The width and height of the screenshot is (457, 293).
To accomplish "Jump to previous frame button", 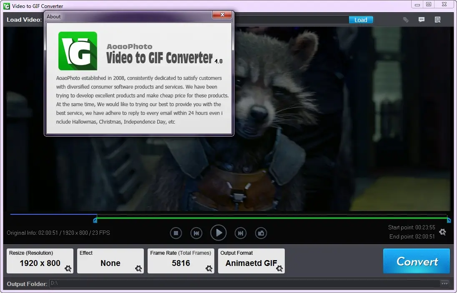I will pyautogui.click(x=196, y=233).
